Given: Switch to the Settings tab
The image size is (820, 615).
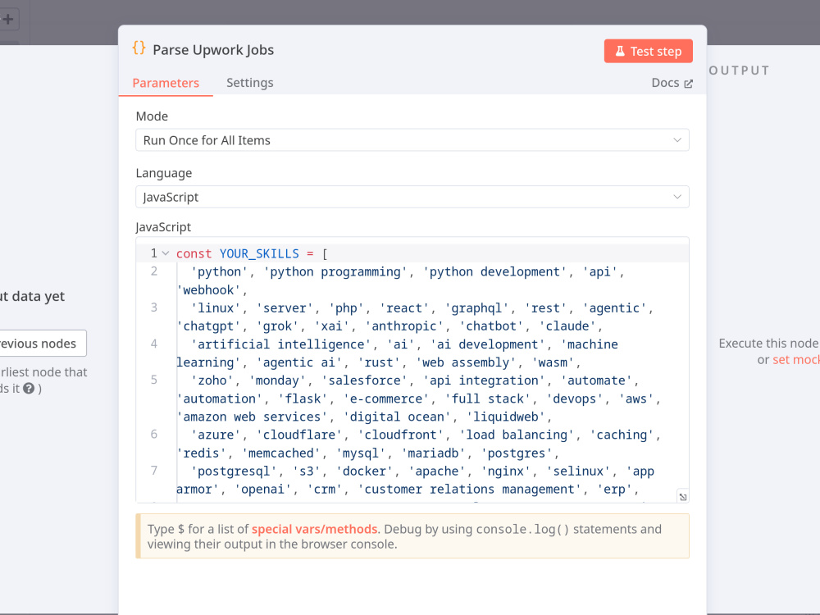Looking at the screenshot, I should (249, 83).
